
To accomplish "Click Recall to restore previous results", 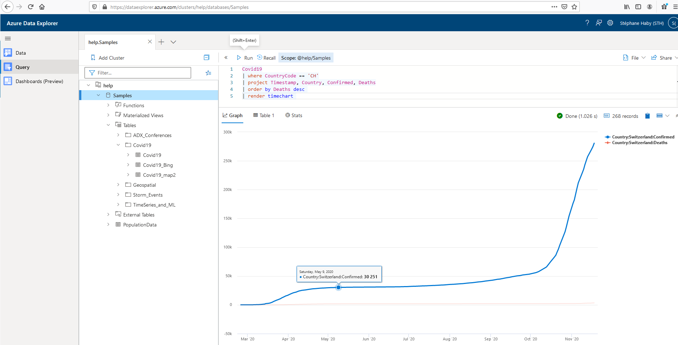I will point(266,58).
